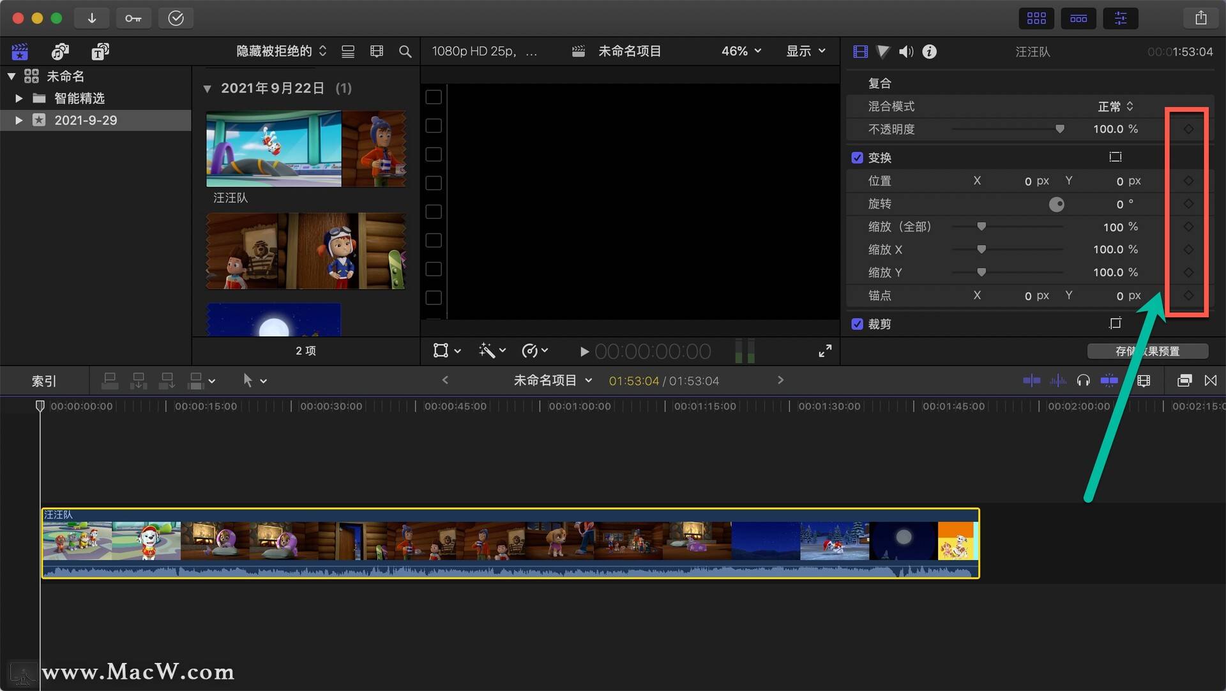Add keyframe for 锚点

pyautogui.click(x=1188, y=295)
